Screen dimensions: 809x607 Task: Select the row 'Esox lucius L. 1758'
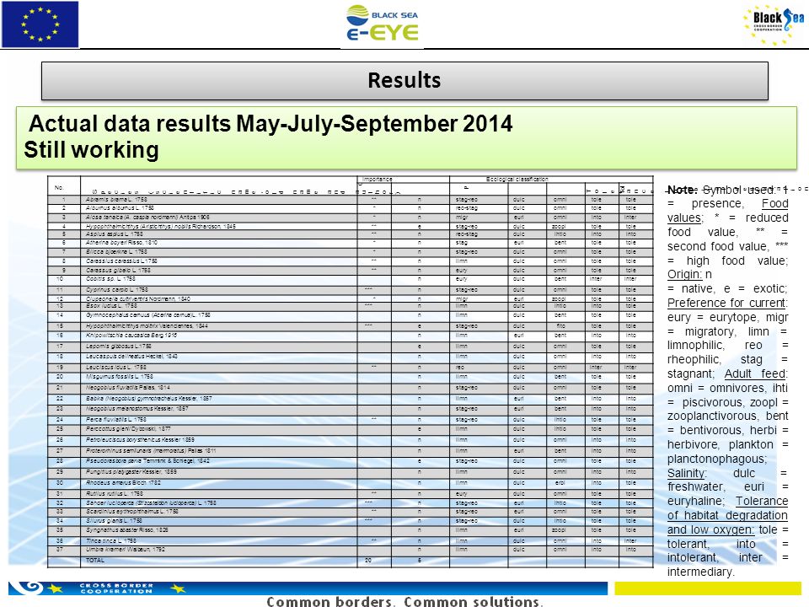tap(351, 306)
